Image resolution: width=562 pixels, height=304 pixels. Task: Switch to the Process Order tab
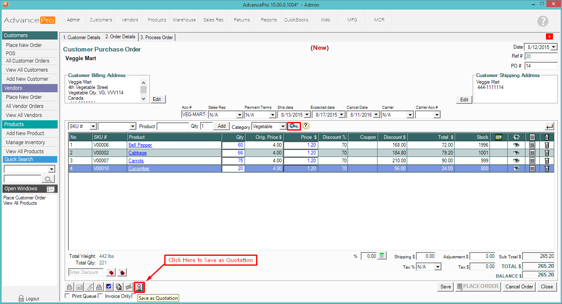pyautogui.click(x=157, y=37)
